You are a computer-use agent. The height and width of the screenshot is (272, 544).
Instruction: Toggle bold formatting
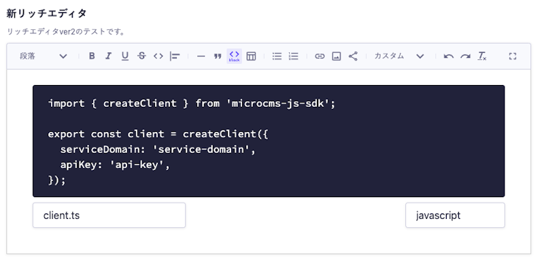coord(92,56)
